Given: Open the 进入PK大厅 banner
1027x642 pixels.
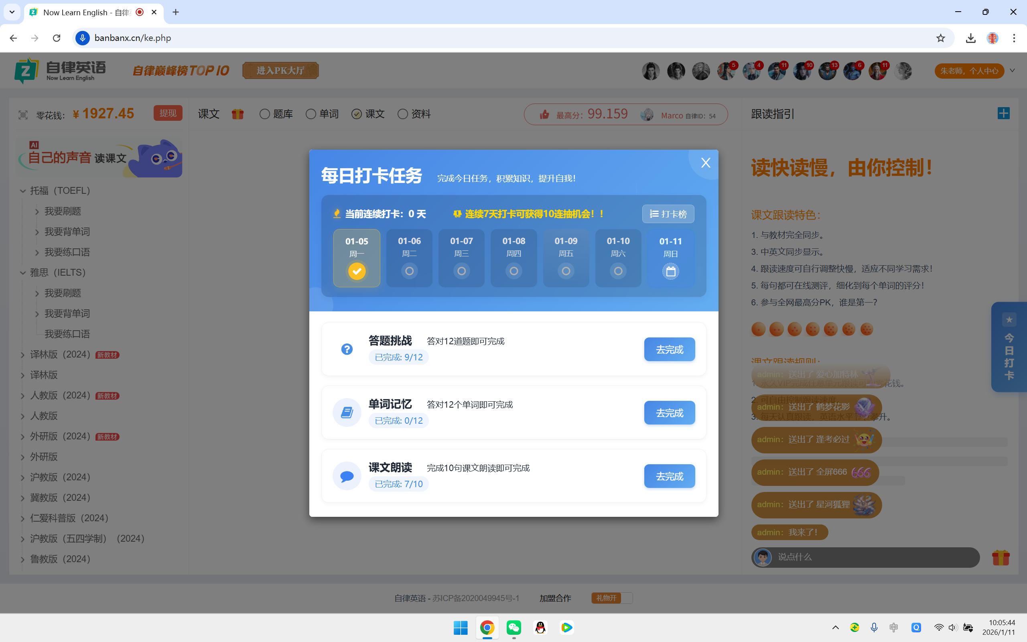Looking at the screenshot, I should [280, 71].
